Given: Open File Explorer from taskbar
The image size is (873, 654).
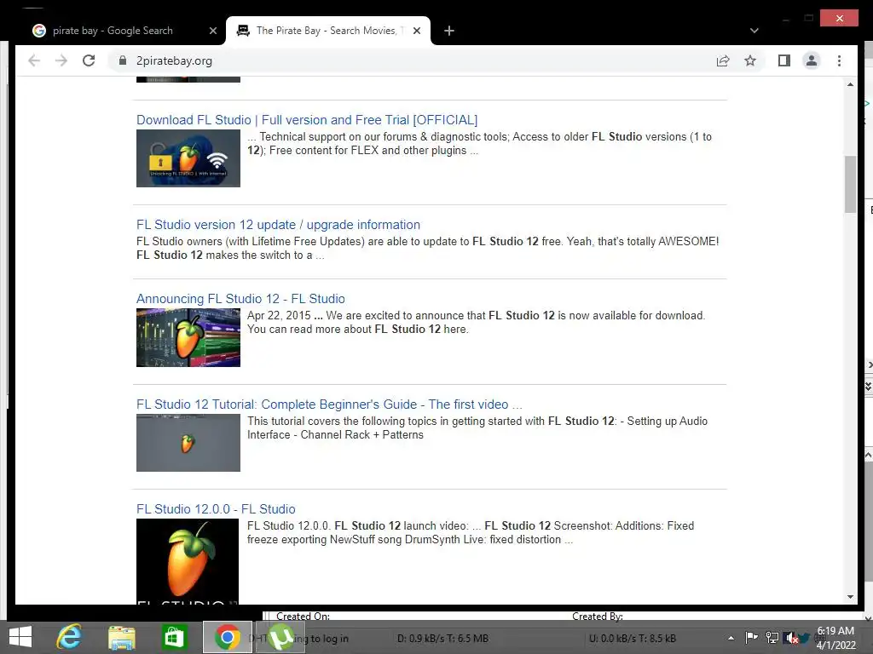Looking at the screenshot, I should click(x=122, y=637).
